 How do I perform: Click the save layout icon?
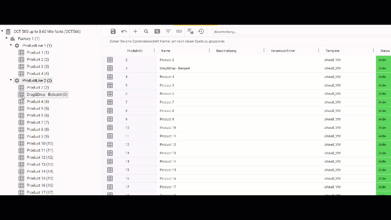(x=190, y=31)
